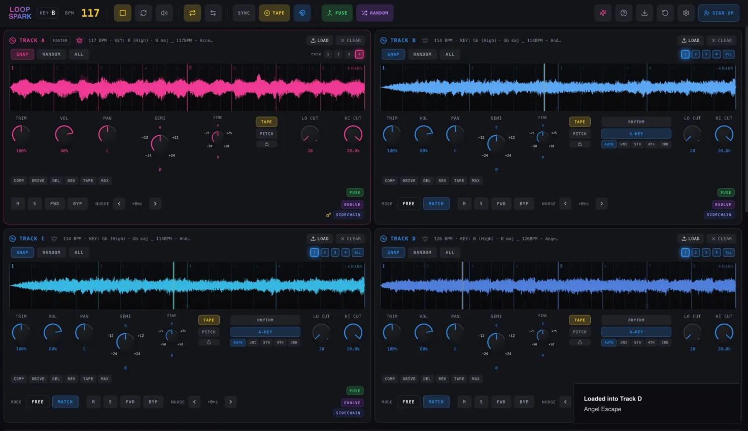Click the SIGN UP button
This screenshot has width=748, height=431.
click(x=719, y=13)
